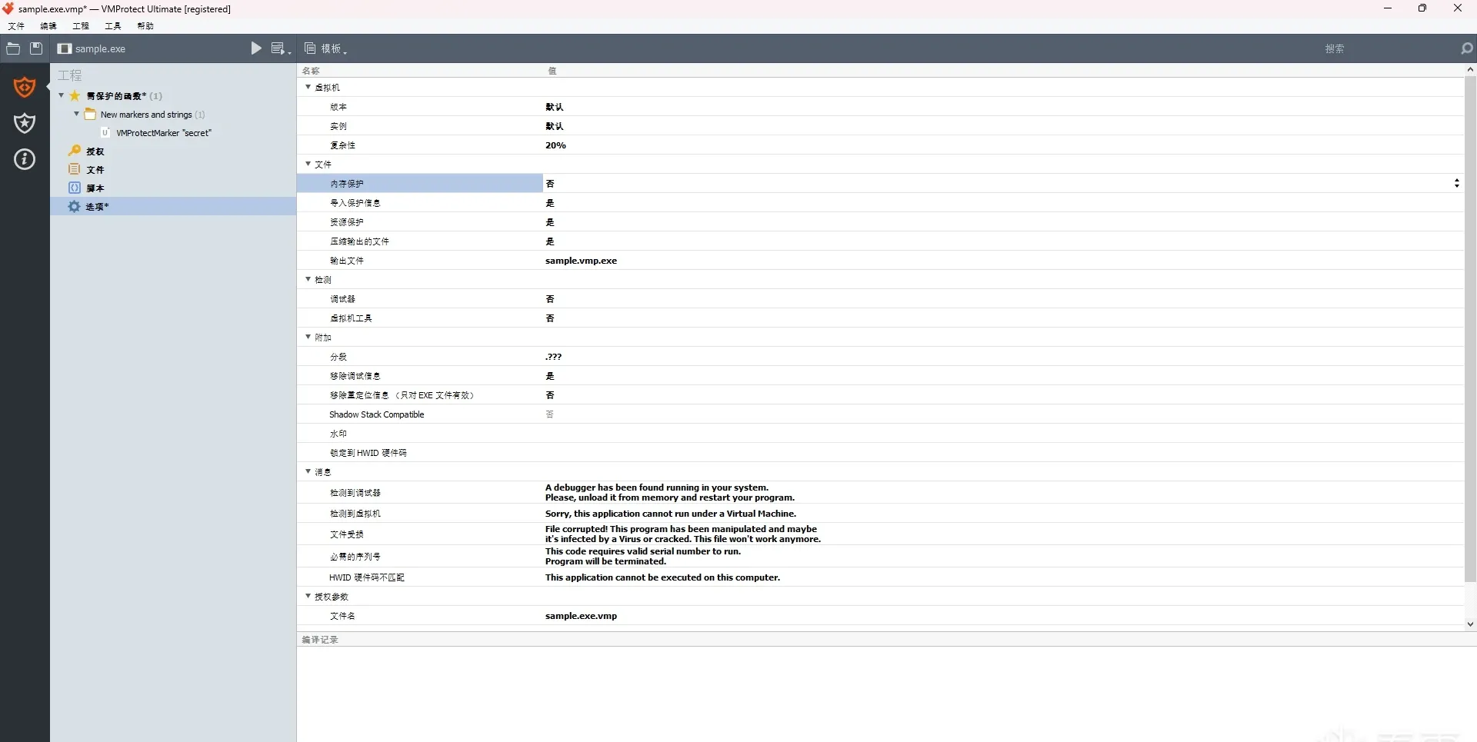
Task: Collapse the 检测 property group
Action: pyautogui.click(x=308, y=279)
